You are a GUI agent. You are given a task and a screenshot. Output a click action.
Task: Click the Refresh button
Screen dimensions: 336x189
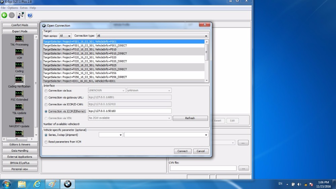[x=190, y=118]
